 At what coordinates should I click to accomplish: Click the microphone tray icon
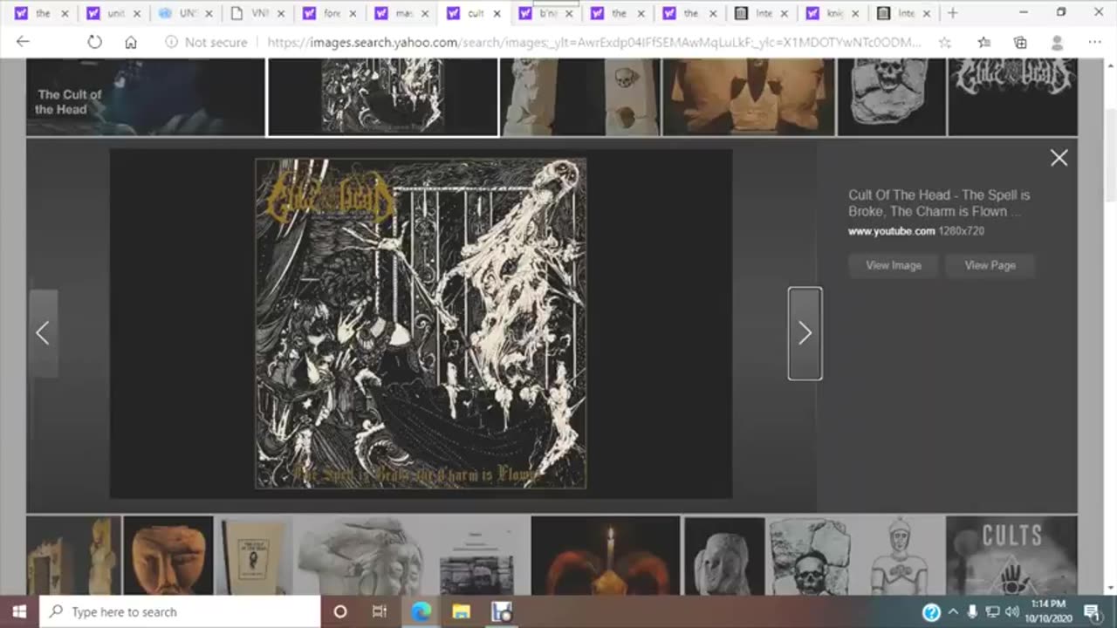(x=972, y=612)
